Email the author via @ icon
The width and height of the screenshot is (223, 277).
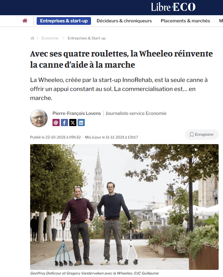pos(56,122)
